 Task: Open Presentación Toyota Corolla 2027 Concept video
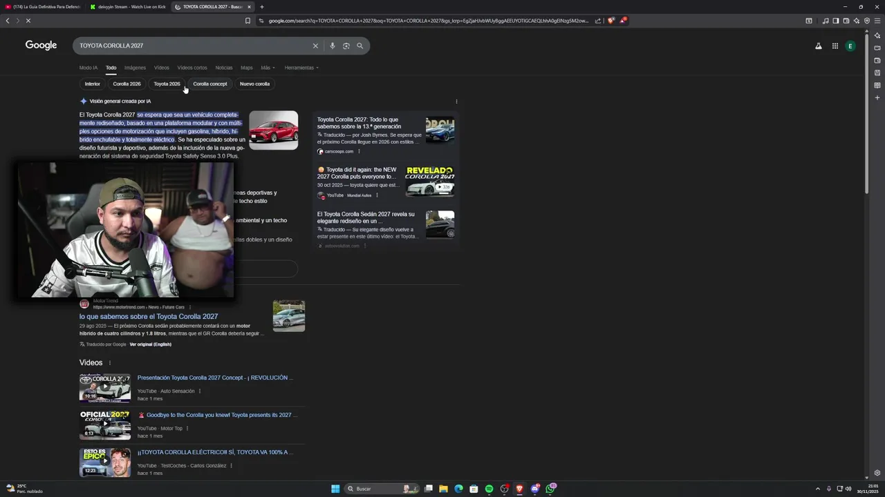tap(216, 378)
